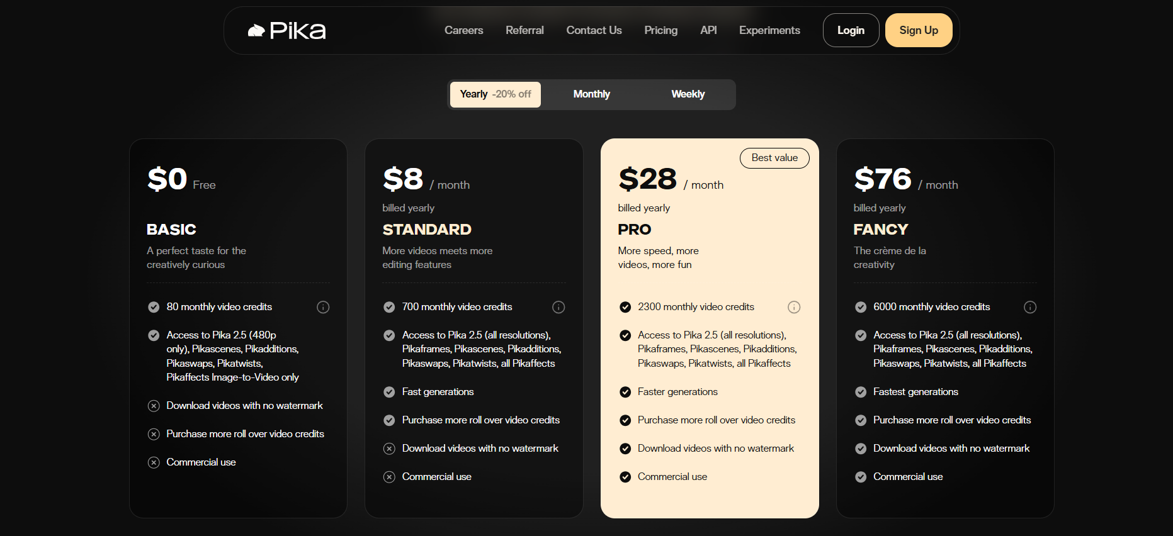Click the STANDARD plan heading
This screenshot has width=1173, height=536.
click(x=427, y=230)
